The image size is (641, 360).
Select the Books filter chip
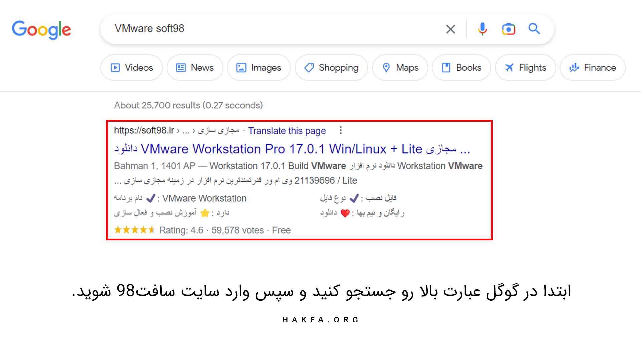[461, 68]
